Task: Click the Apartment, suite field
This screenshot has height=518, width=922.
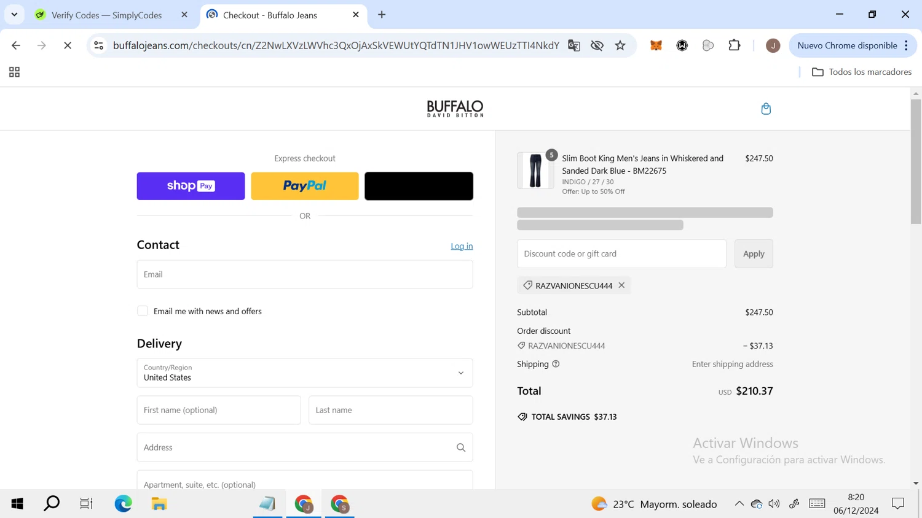Action: (x=305, y=481)
